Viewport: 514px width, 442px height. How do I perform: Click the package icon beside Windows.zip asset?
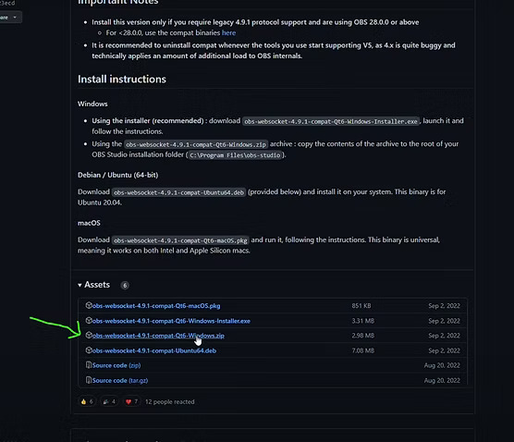pos(89,335)
